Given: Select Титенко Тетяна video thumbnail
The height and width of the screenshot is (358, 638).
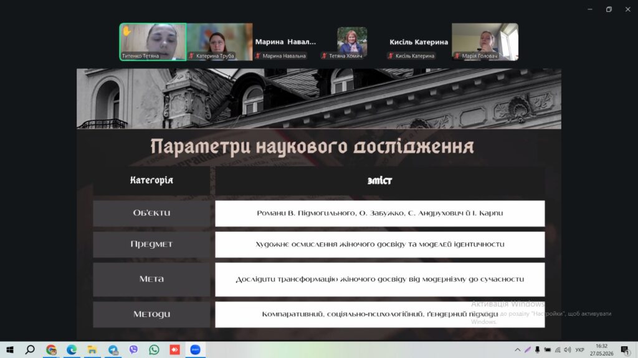Looking at the screenshot, I should point(153,42).
